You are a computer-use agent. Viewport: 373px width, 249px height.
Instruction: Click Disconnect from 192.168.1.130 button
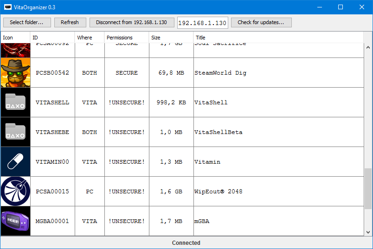click(132, 22)
